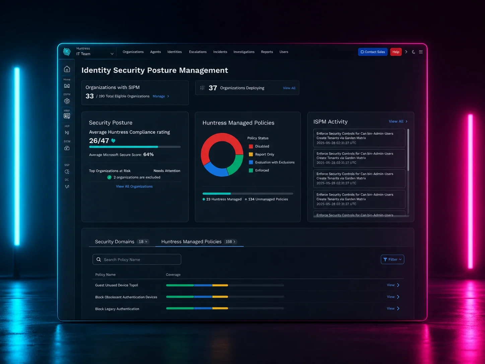485x364 pixels.
Task: Click the red Disabled legend swatch
Action: coord(251,146)
